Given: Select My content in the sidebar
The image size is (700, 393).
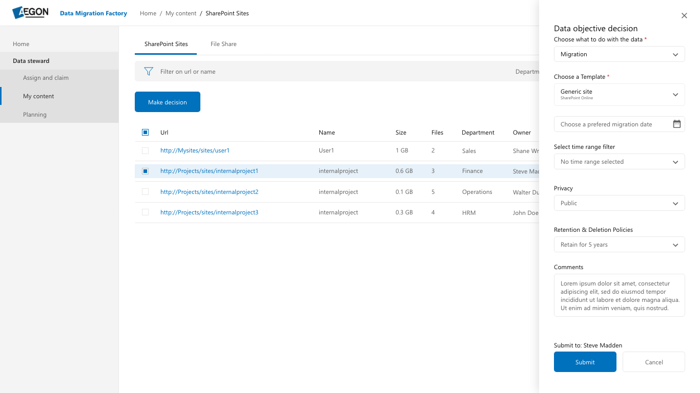Looking at the screenshot, I should point(59,96).
